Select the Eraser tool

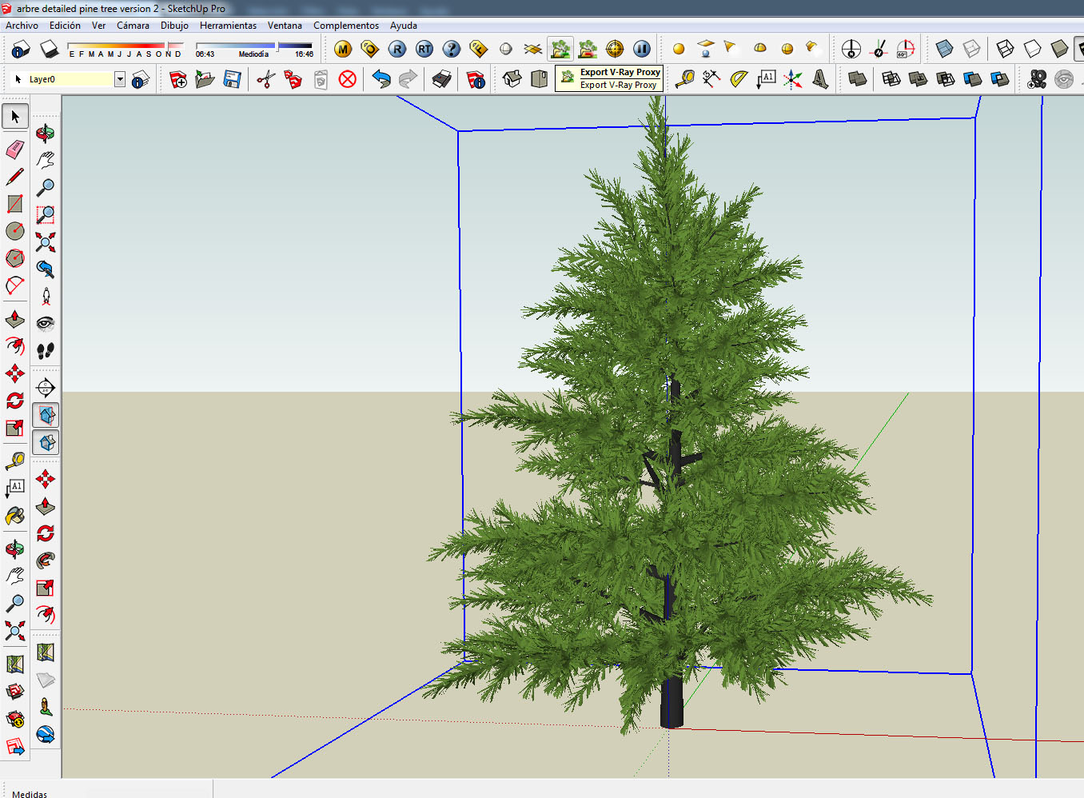pyautogui.click(x=15, y=149)
